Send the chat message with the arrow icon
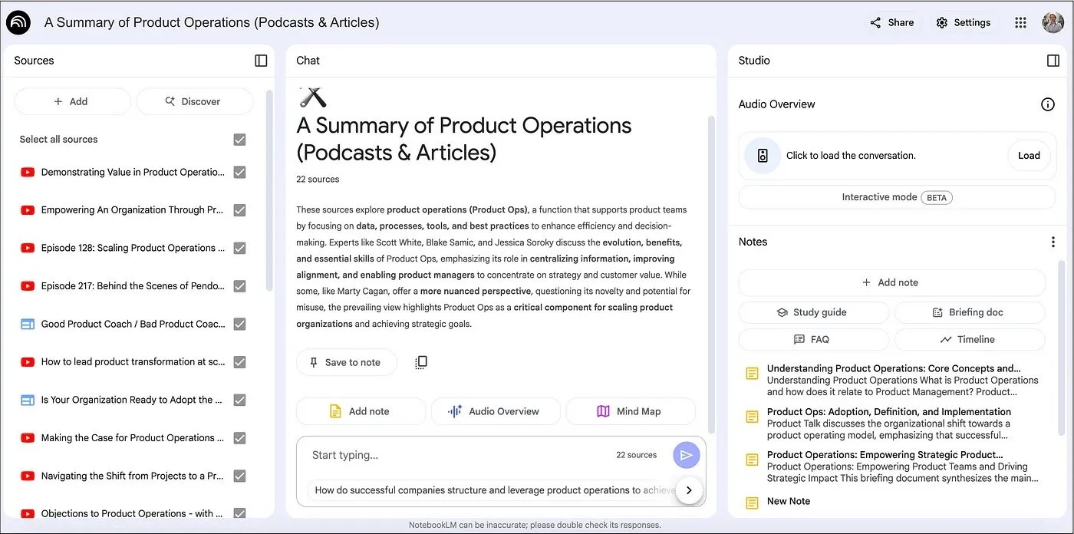Screen dimensions: 1074x534 [686, 454]
